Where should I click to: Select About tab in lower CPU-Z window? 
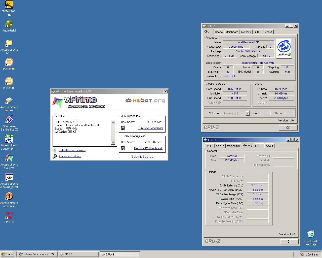click(269, 146)
